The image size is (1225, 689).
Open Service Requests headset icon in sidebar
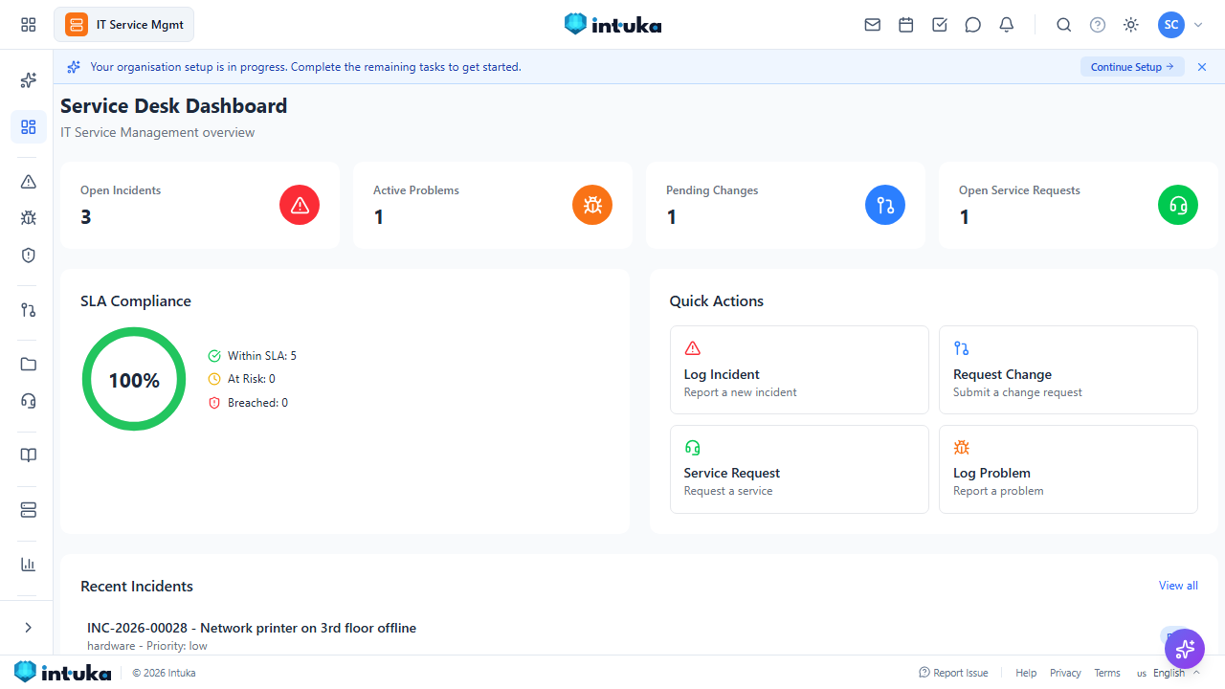click(29, 401)
